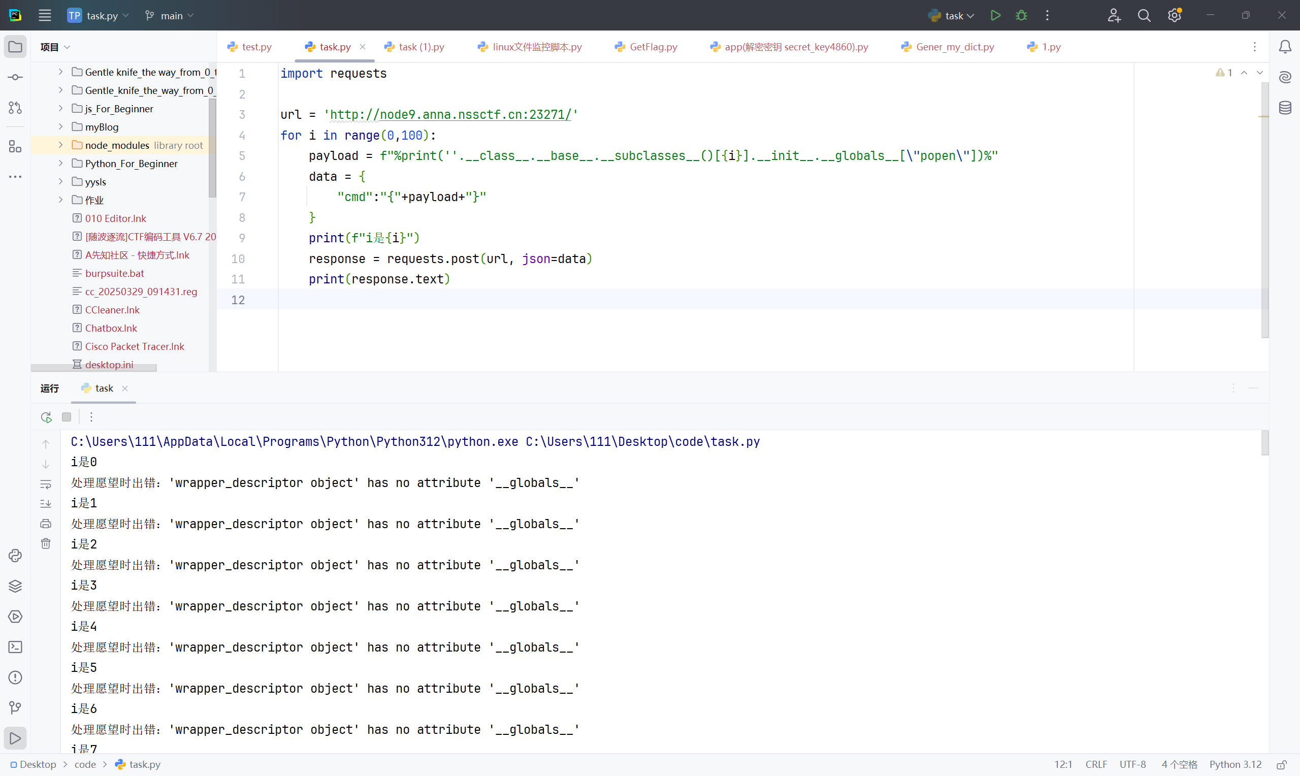Screen dimensions: 1300x776
Task: Toggle scroll to end of console
Action: pos(46,504)
